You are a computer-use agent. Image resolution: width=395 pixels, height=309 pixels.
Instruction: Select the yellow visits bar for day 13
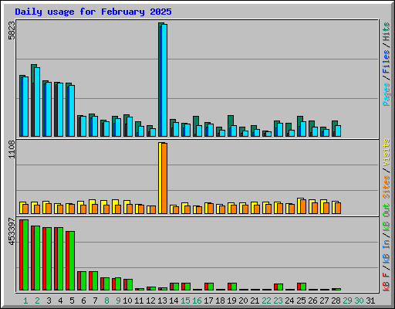click(160, 178)
